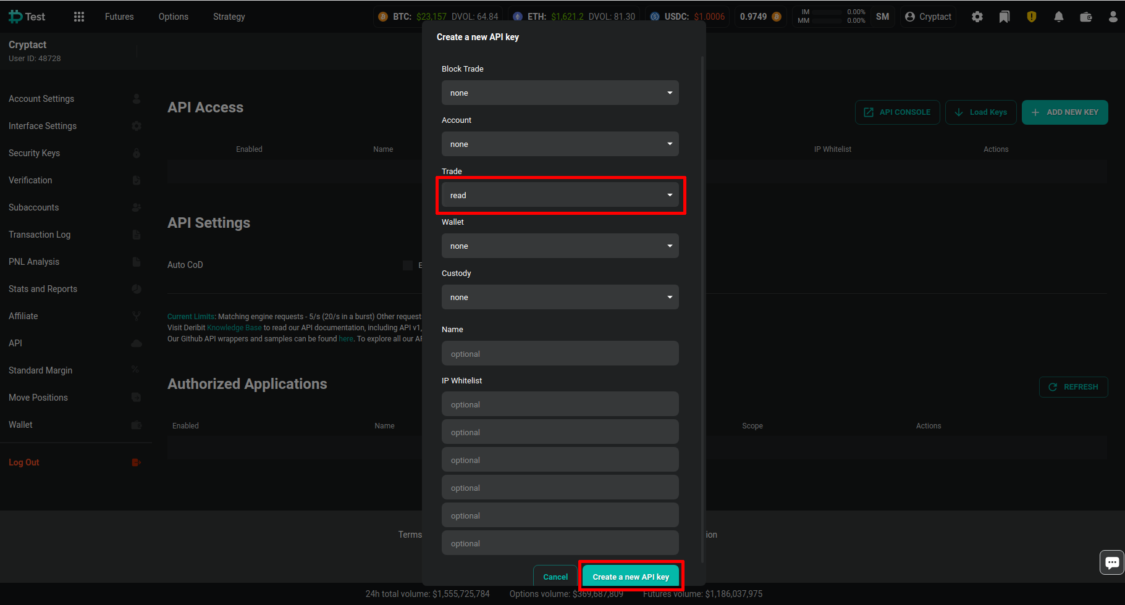1125x605 pixels.
Task: Toggle the Auto CoD checkbox
Action: click(x=408, y=265)
